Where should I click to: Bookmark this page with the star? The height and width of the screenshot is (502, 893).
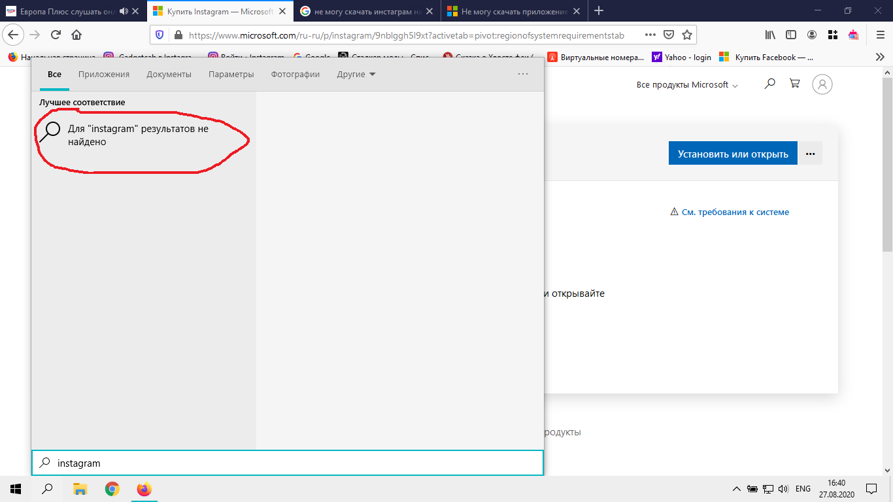click(x=687, y=35)
